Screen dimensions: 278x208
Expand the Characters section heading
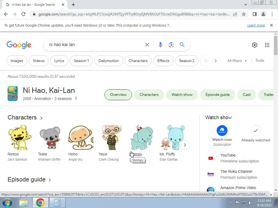[x=25, y=118]
